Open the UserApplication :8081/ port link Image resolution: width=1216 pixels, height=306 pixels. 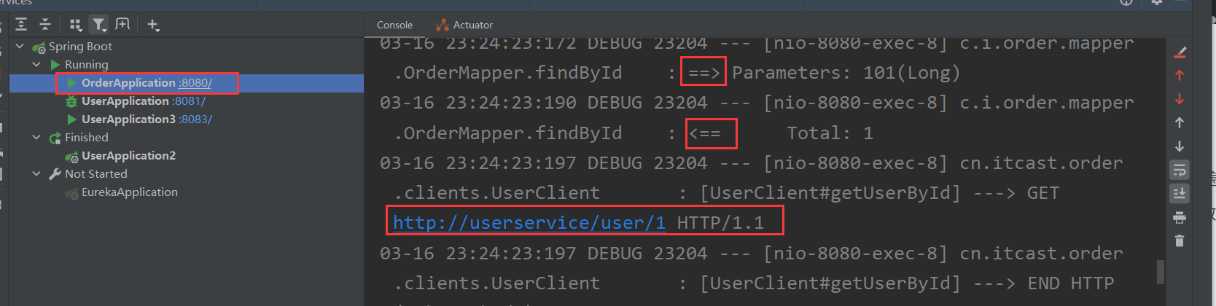click(x=189, y=101)
